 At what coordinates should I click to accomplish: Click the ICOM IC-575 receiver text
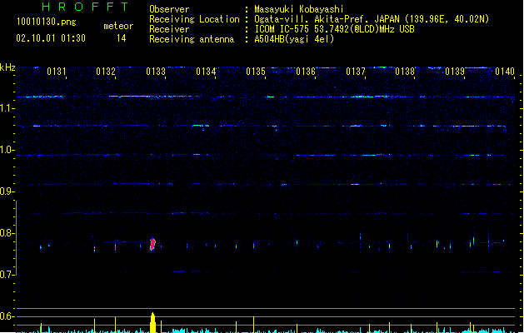click(335, 29)
